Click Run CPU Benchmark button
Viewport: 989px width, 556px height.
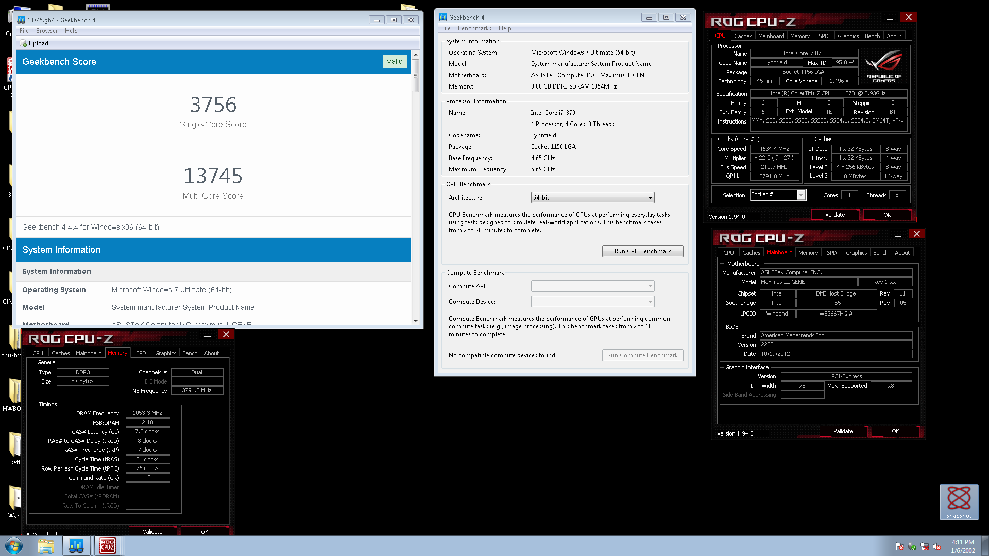click(642, 251)
